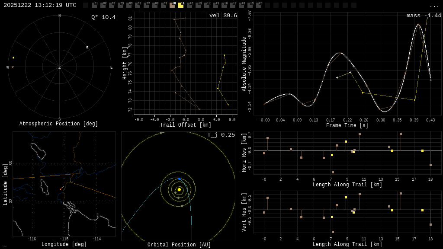443x249 pixels.
Task: Select station square labeled 12
Action: pyautogui.click(x=189, y=5)
